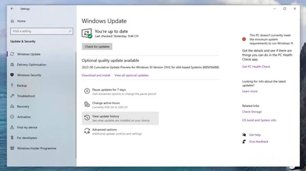Click the Troubleshoot wrench icon
This screenshot has width=306, height=171.
click(x=12, y=96)
